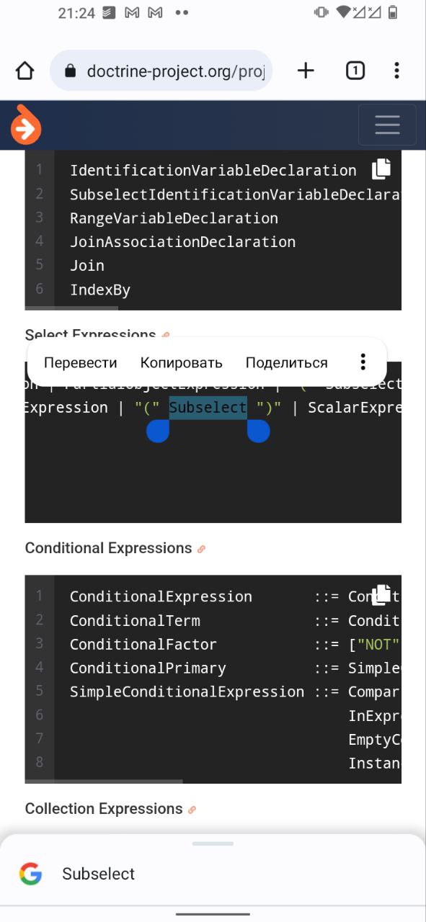Open a new tab with plus icon
The width and height of the screenshot is (426, 922).
[x=306, y=70]
